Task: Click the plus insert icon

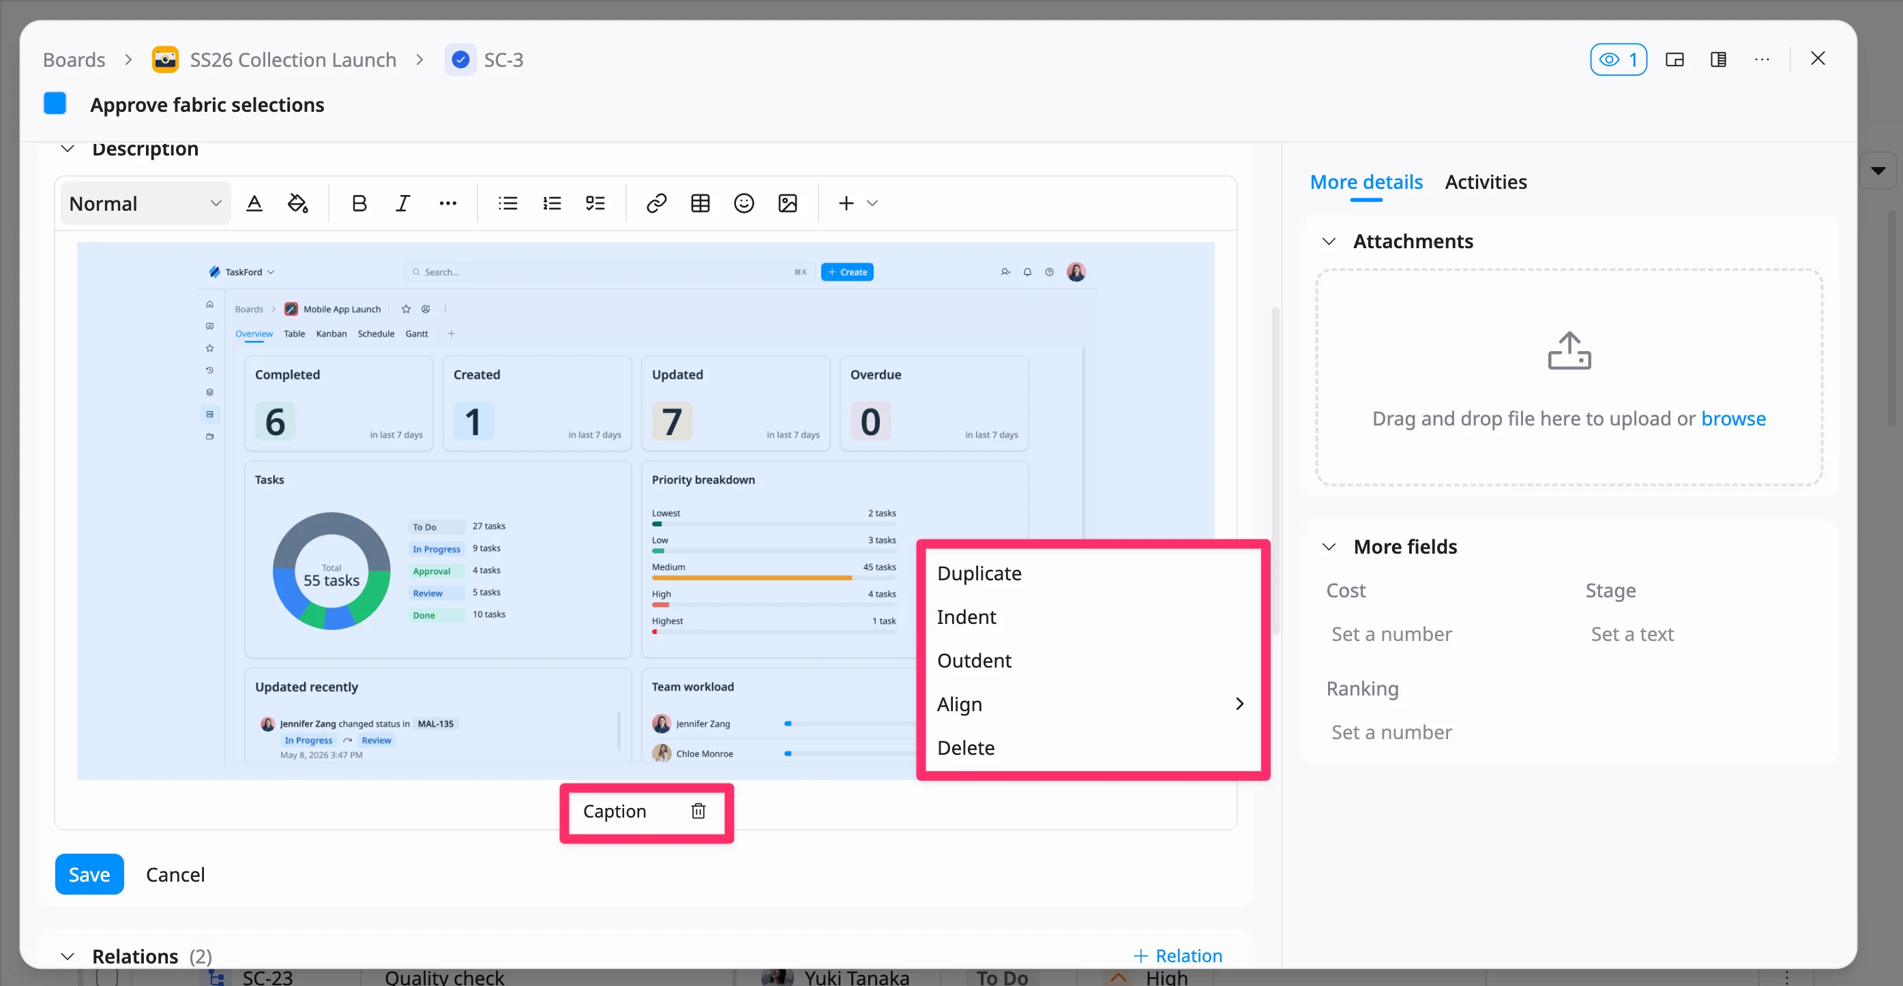Action: (x=846, y=203)
